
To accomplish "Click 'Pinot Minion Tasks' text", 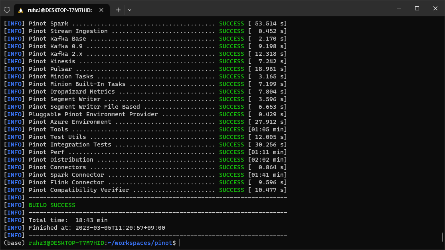I will 61,77.
